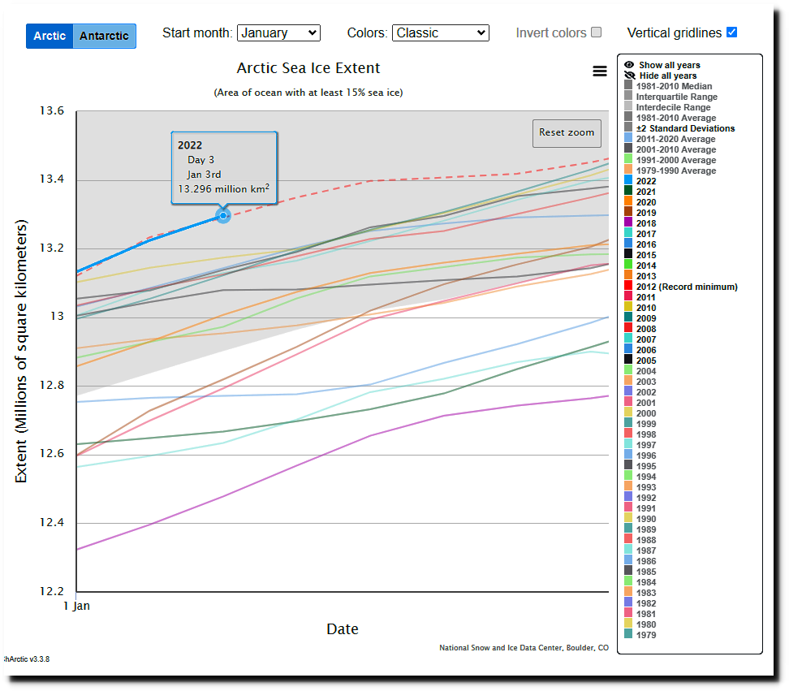Click the 2022 Jan 3rd data point marker
The image size is (789, 691).
pyautogui.click(x=223, y=215)
